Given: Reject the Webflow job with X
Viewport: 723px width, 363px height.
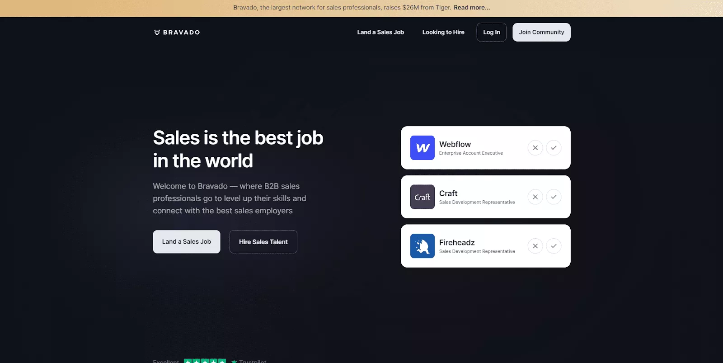Looking at the screenshot, I should [535, 148].
